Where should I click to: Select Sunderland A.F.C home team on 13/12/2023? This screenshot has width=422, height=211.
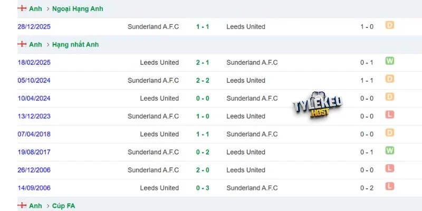point(153,116)
